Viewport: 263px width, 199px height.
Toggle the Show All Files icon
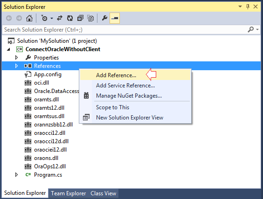[90, 18]
